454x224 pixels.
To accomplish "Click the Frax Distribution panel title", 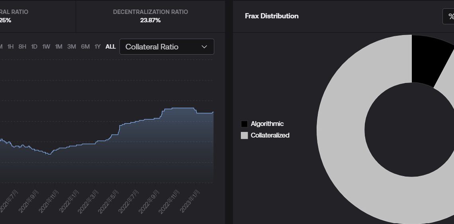I will coord(272,16).
